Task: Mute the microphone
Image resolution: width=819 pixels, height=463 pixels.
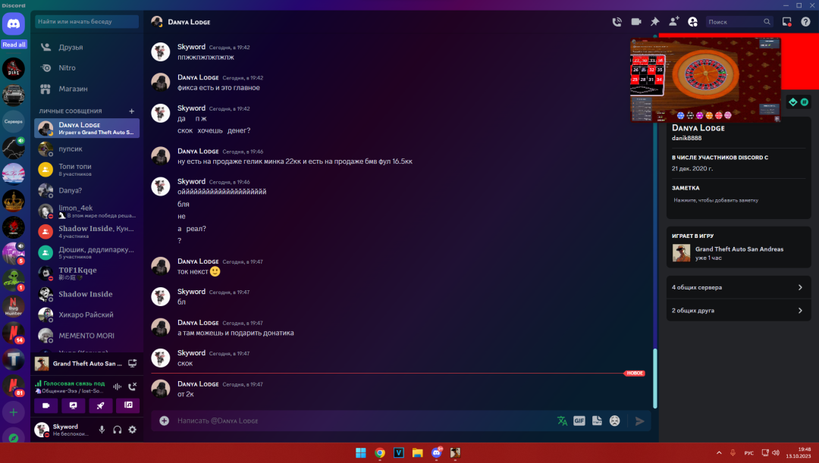Action: (102, 430)
